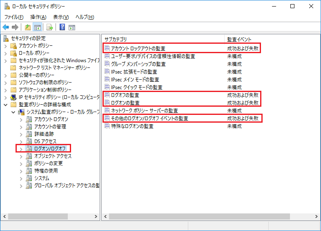Click the アカウント ロックアウトの監査 policy icon
The width and height of the screenshot is (321, 231).
click(x=107, y=48)
